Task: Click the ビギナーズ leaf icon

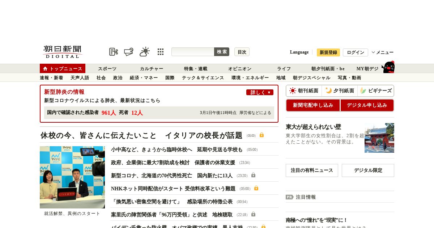Action: [x=363, y=91]
